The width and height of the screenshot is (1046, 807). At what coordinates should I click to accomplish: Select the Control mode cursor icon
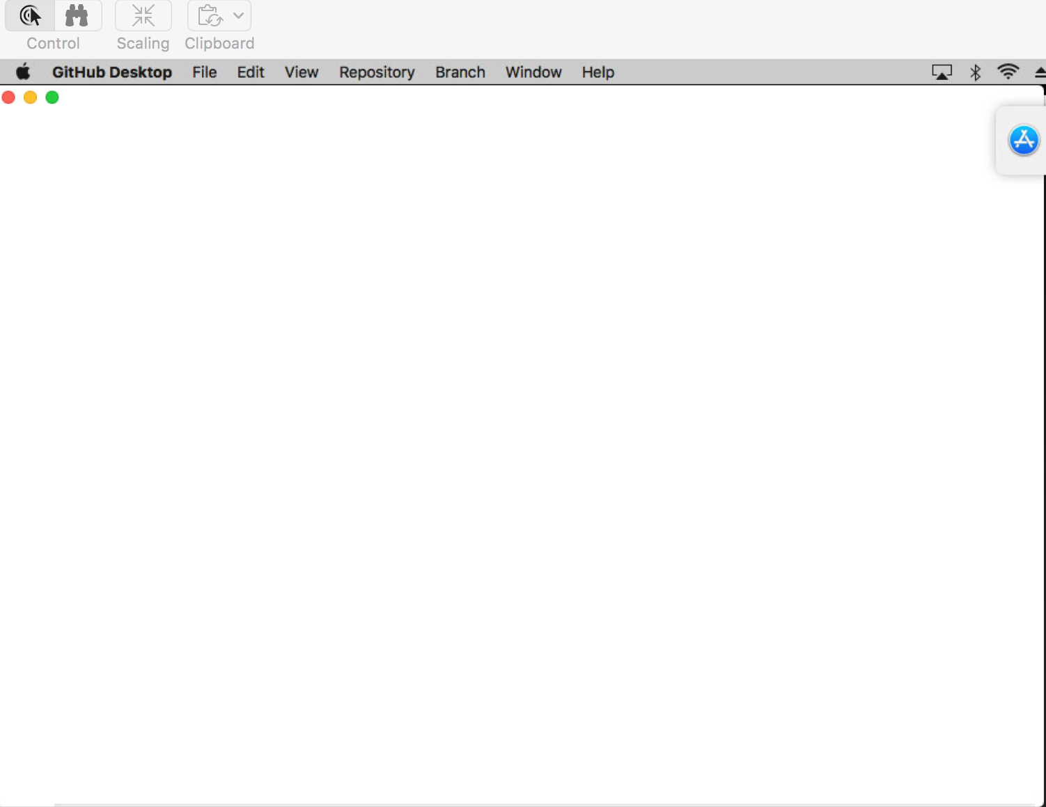point(30,15)
